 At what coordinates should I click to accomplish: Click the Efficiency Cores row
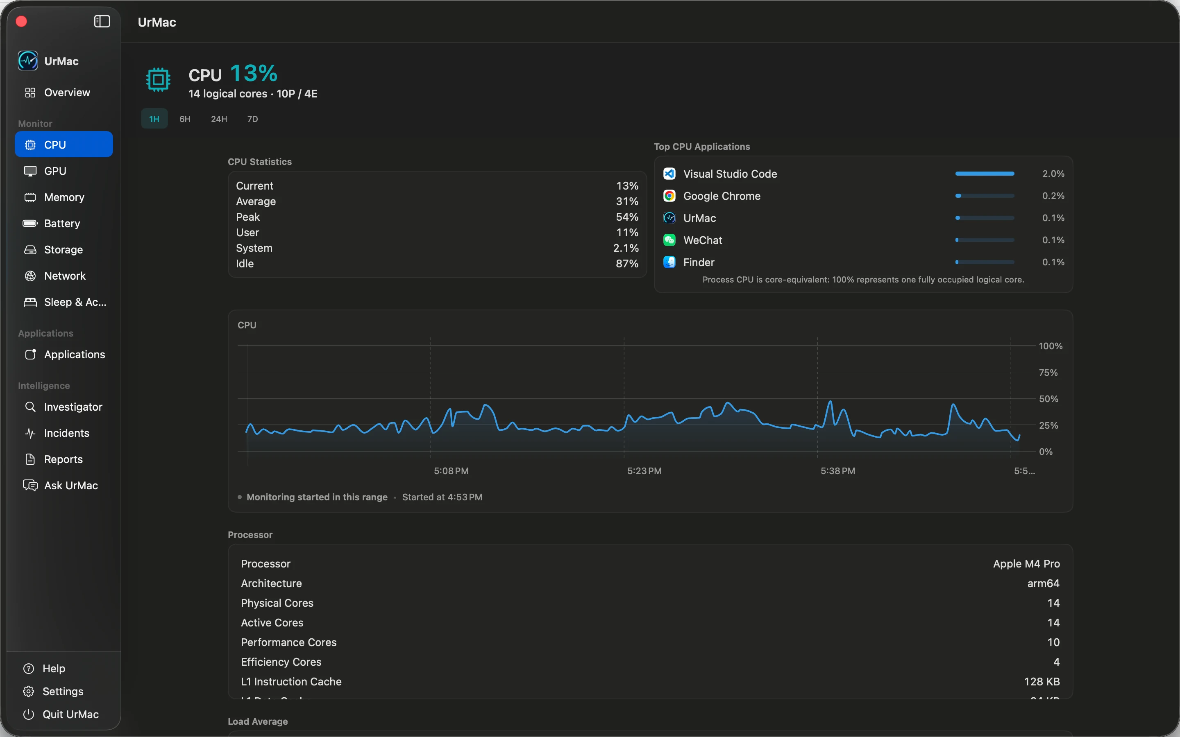650,662
